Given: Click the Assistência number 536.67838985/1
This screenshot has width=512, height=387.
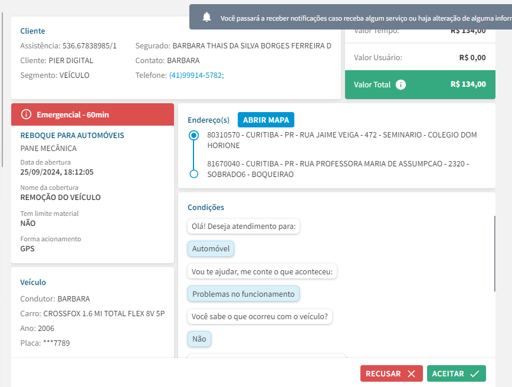Looking at the screenshot, I should coord(90,46).
